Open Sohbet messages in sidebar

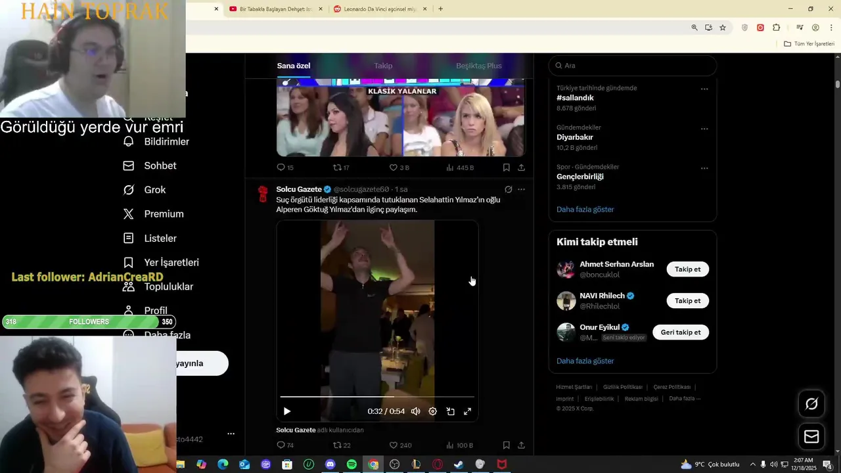[x=150, y=166]
